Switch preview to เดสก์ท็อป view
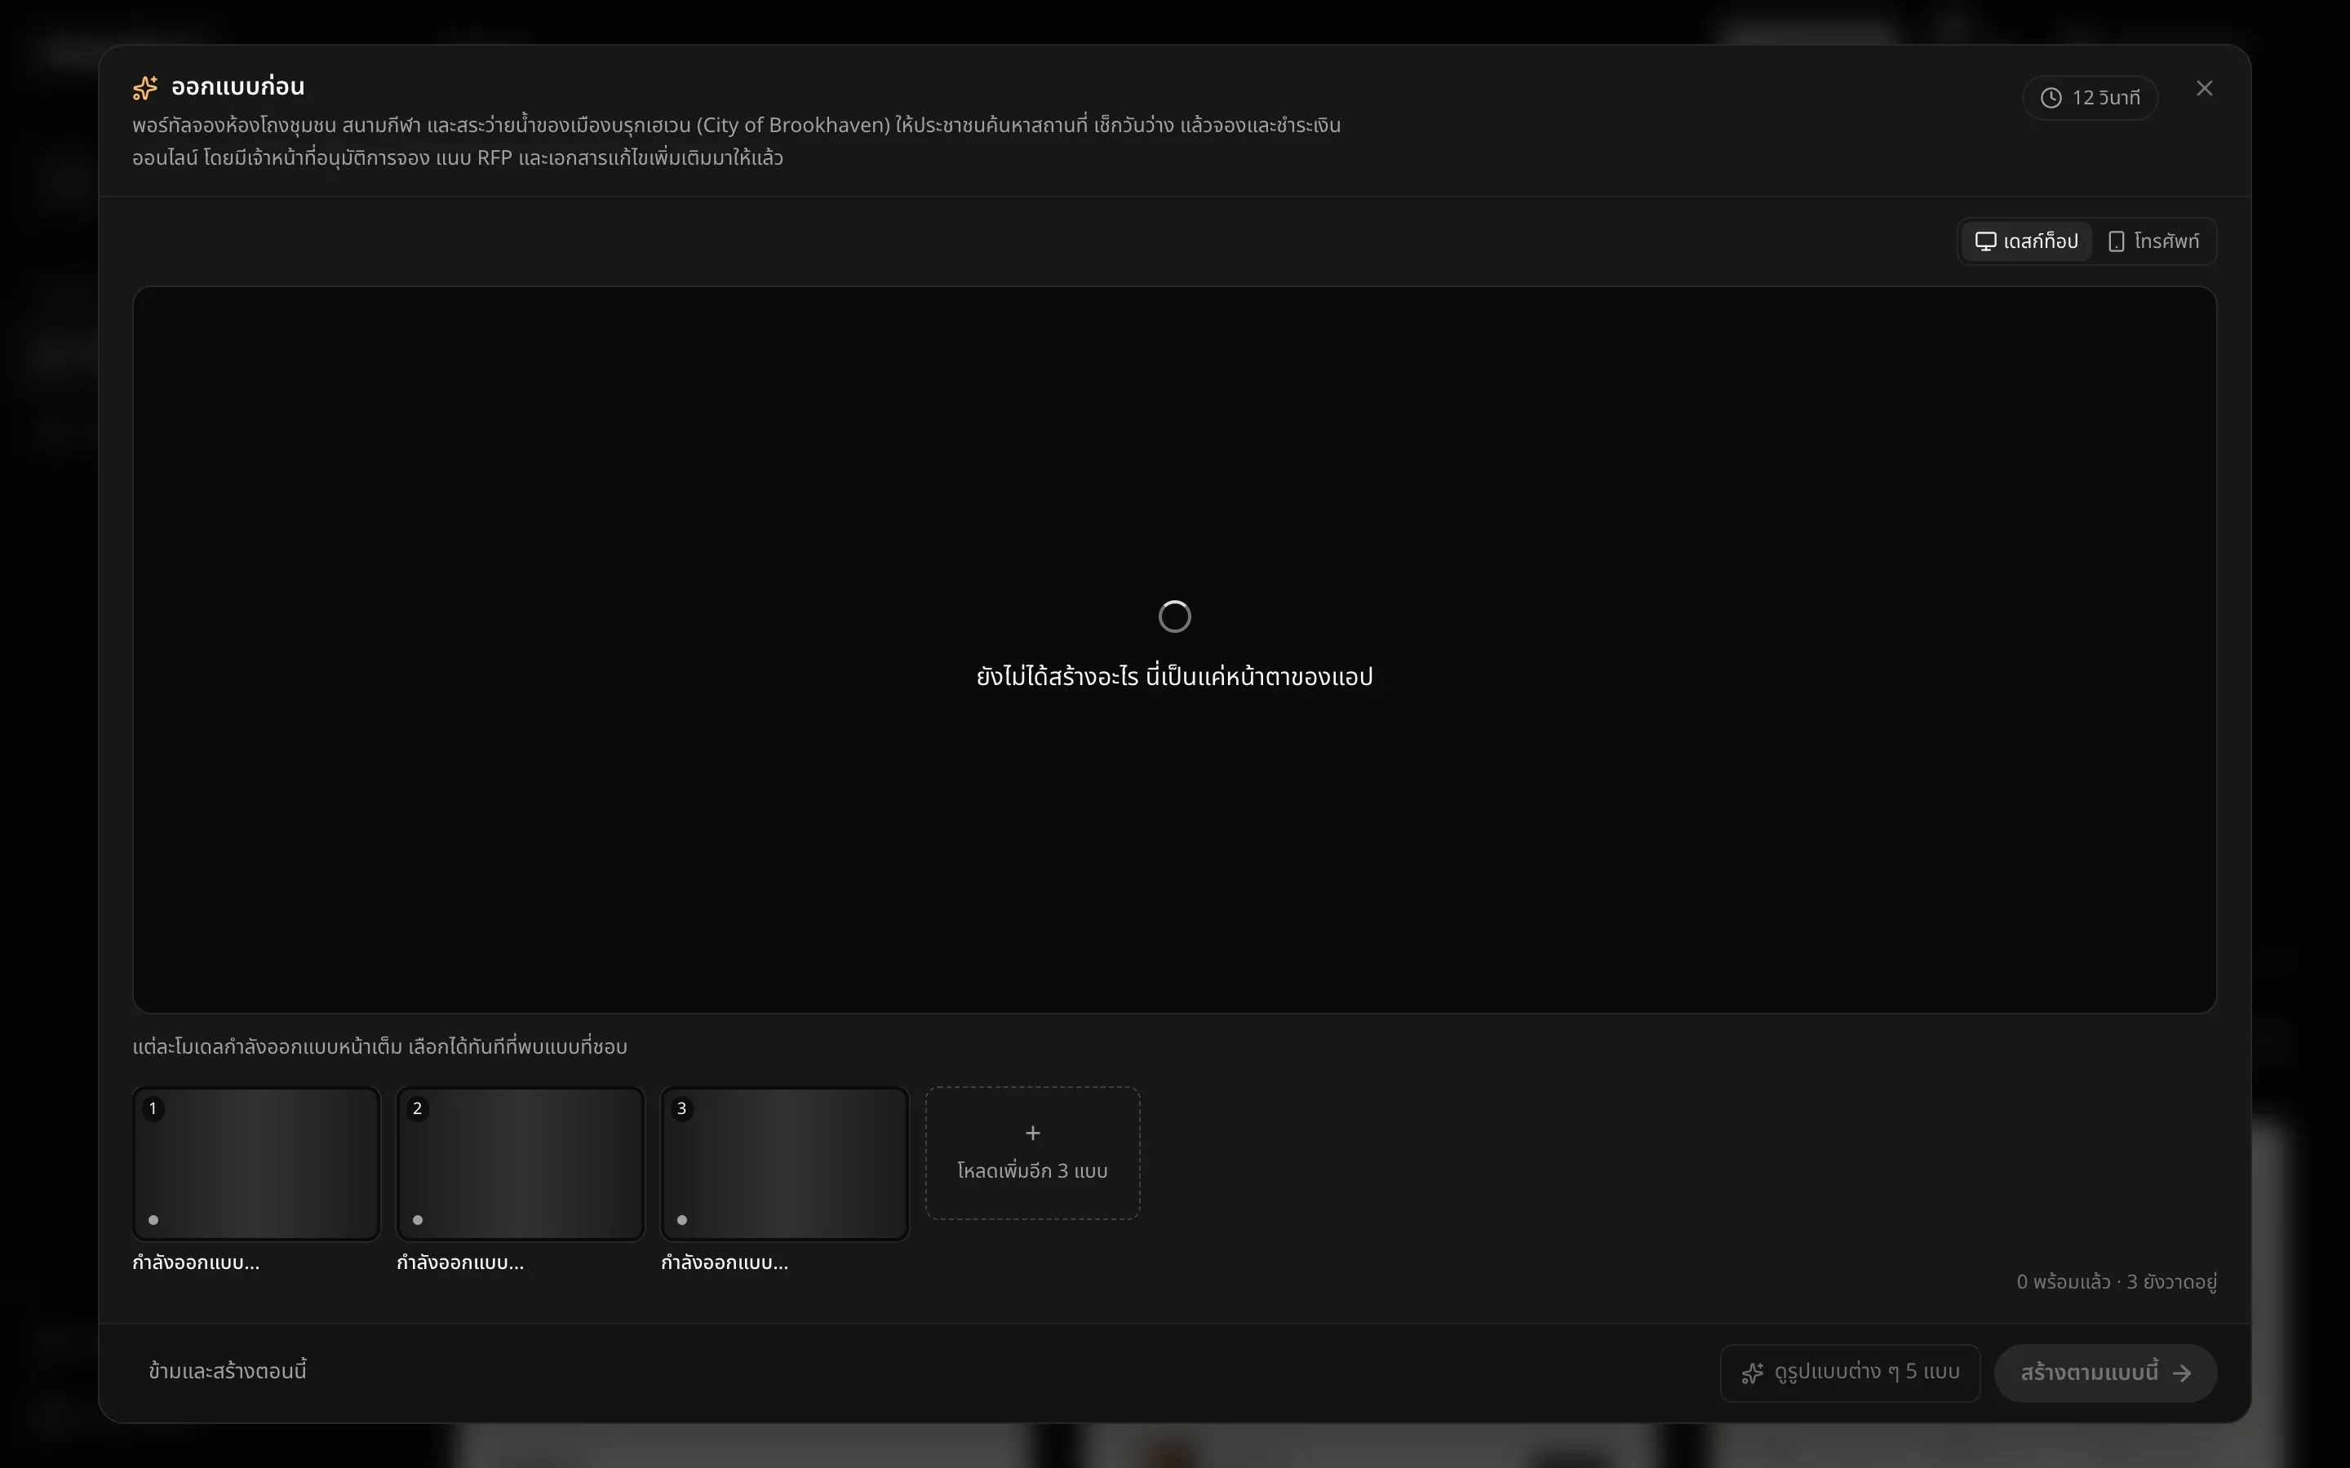The width and height of the screenshot is (2350, 1468). click(x=2027, y=241)
